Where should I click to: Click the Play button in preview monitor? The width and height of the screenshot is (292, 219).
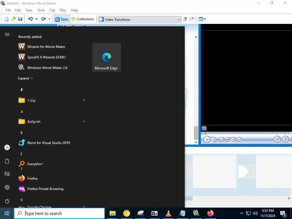(x=207, y=139)
